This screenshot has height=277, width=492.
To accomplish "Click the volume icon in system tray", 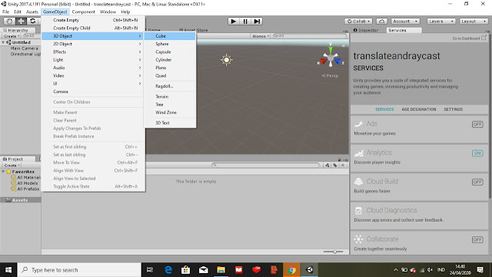I will click(430, 270).
